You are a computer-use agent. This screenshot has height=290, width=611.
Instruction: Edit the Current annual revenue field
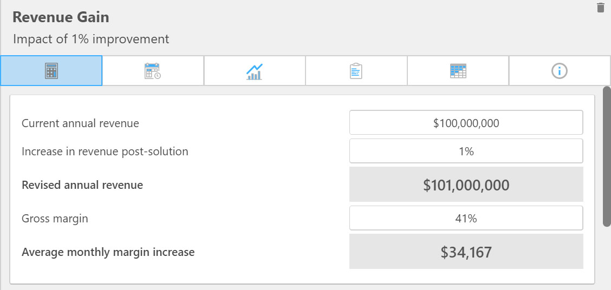click(466, 123)
